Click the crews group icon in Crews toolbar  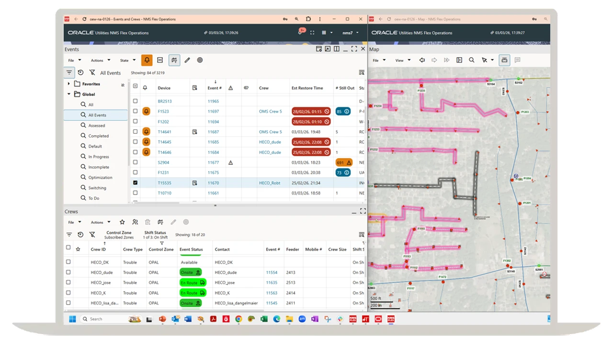tap(135, 222)
